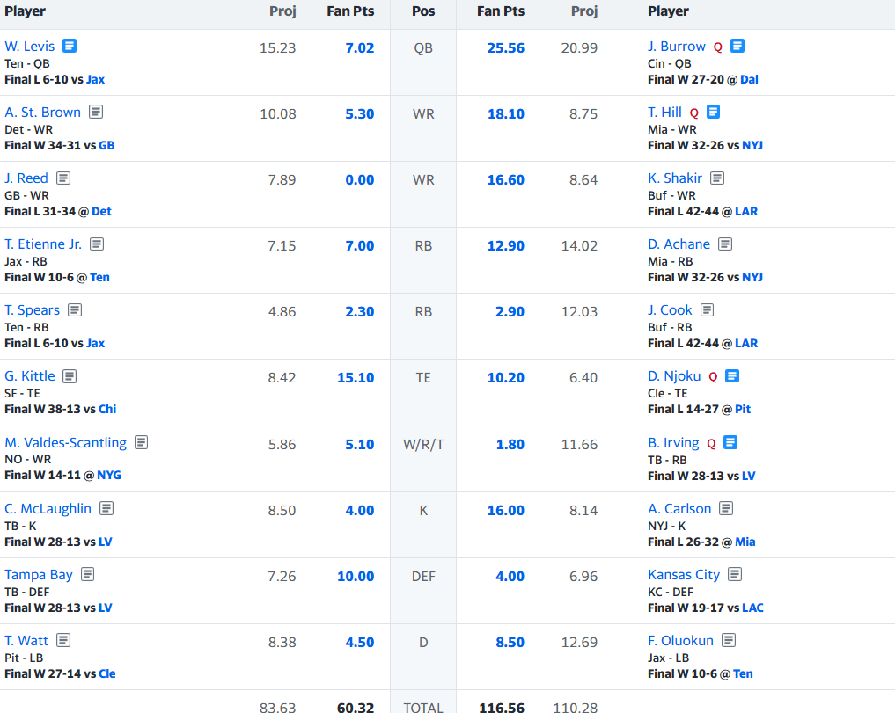Click the note icon beside Tampa Bay defense
Viewport: 895px width, 713px height.
88,574
